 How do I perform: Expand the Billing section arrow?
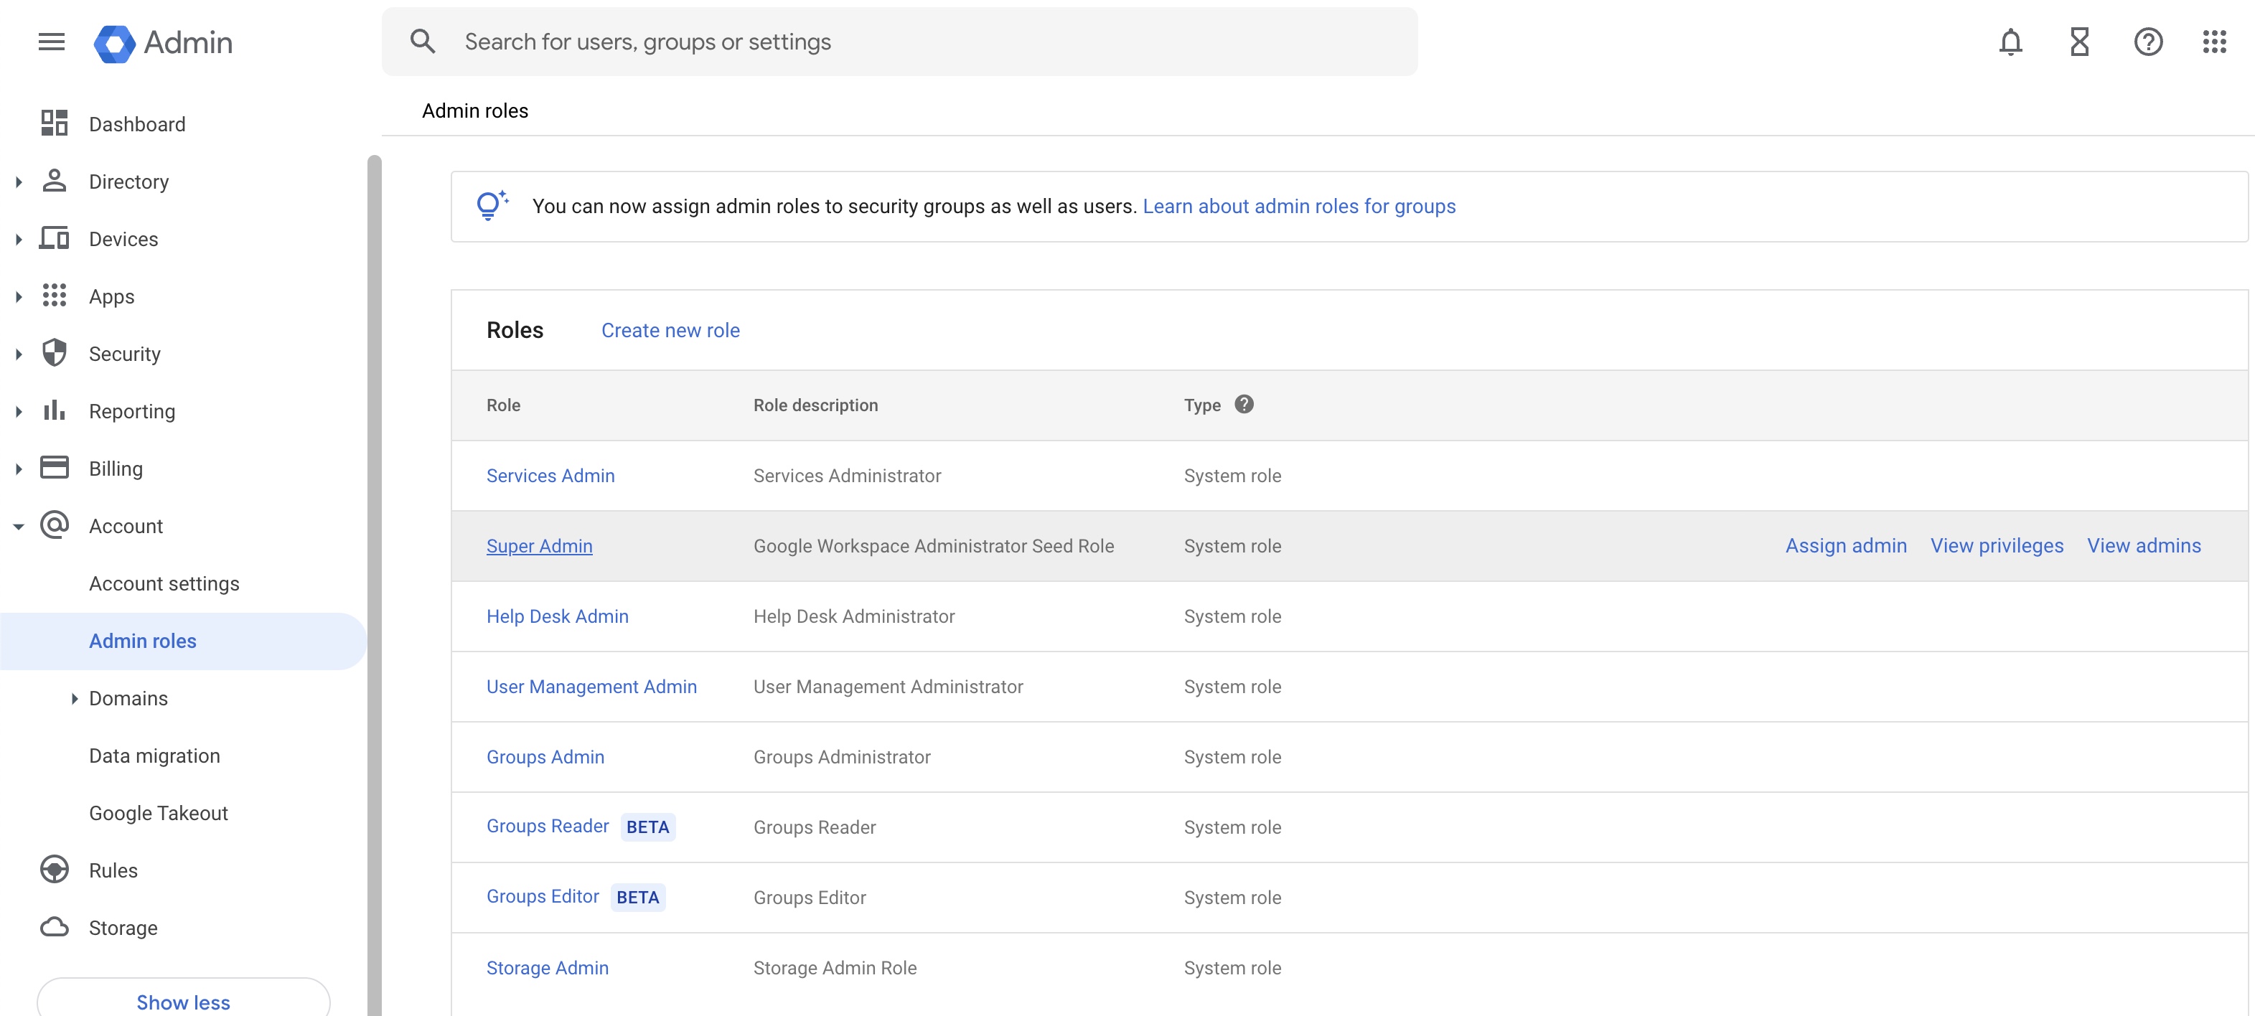(19, 469)
